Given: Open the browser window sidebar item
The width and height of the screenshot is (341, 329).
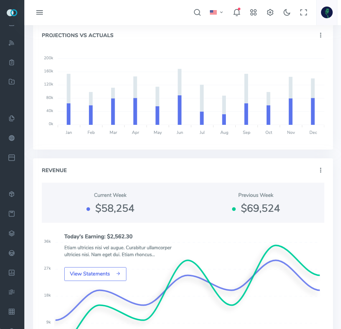Looking at the screenshot, I should (12, 158).
